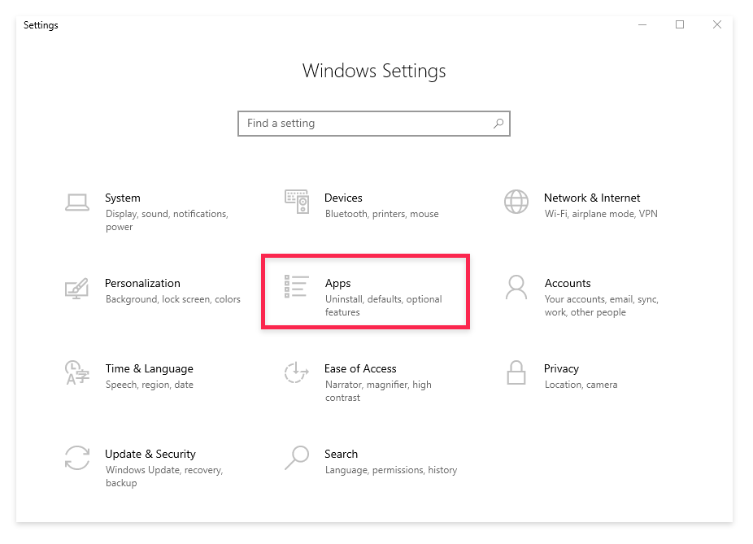Open the Network & Internet text label
This screenshot has height=544, width=753.
(592, 198)
